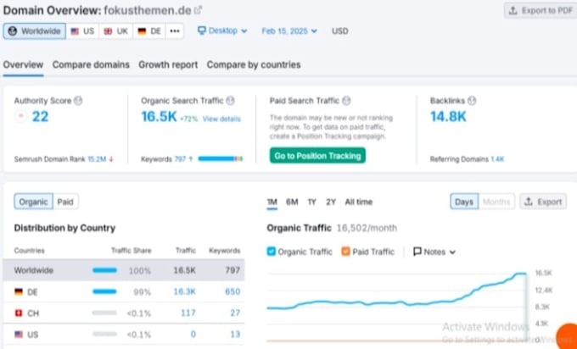Viewport: 577px width, 349px height.
Task: Open View details link for organic traffic
Action: [221, 119]
